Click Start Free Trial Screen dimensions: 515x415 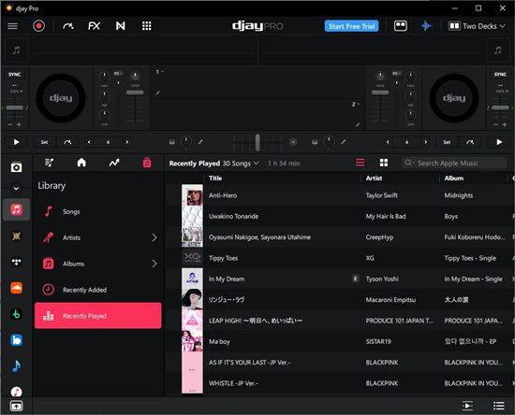tap(351, 26)
